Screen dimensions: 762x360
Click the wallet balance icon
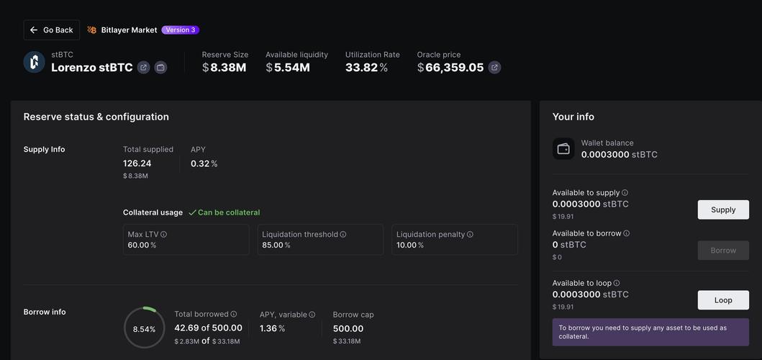pyautogui.click(x=563, y=149)
